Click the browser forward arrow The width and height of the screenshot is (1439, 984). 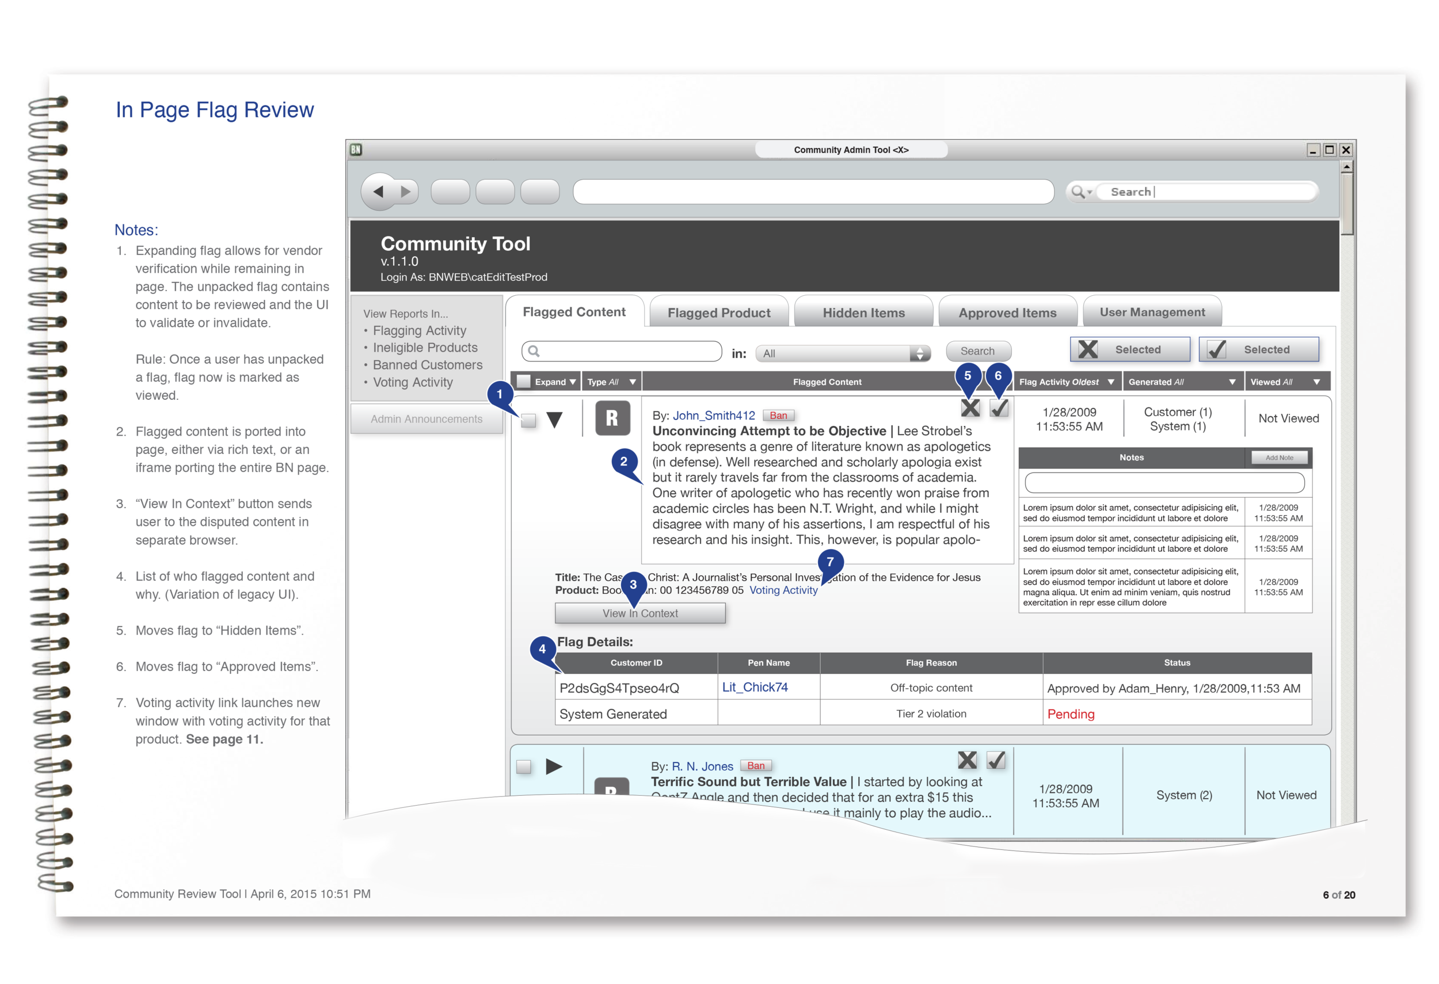406,191
